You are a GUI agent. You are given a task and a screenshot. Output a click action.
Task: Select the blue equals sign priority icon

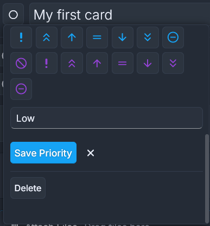(97, 37)
